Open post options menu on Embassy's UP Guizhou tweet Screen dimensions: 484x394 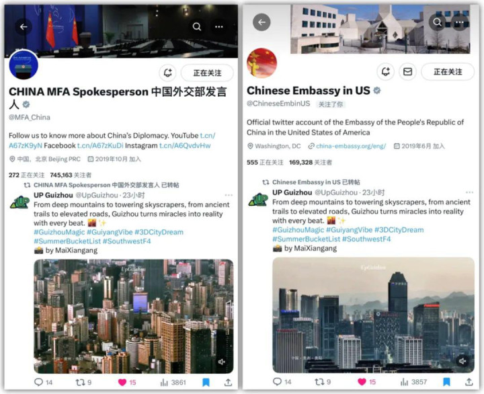click(469, 192)
